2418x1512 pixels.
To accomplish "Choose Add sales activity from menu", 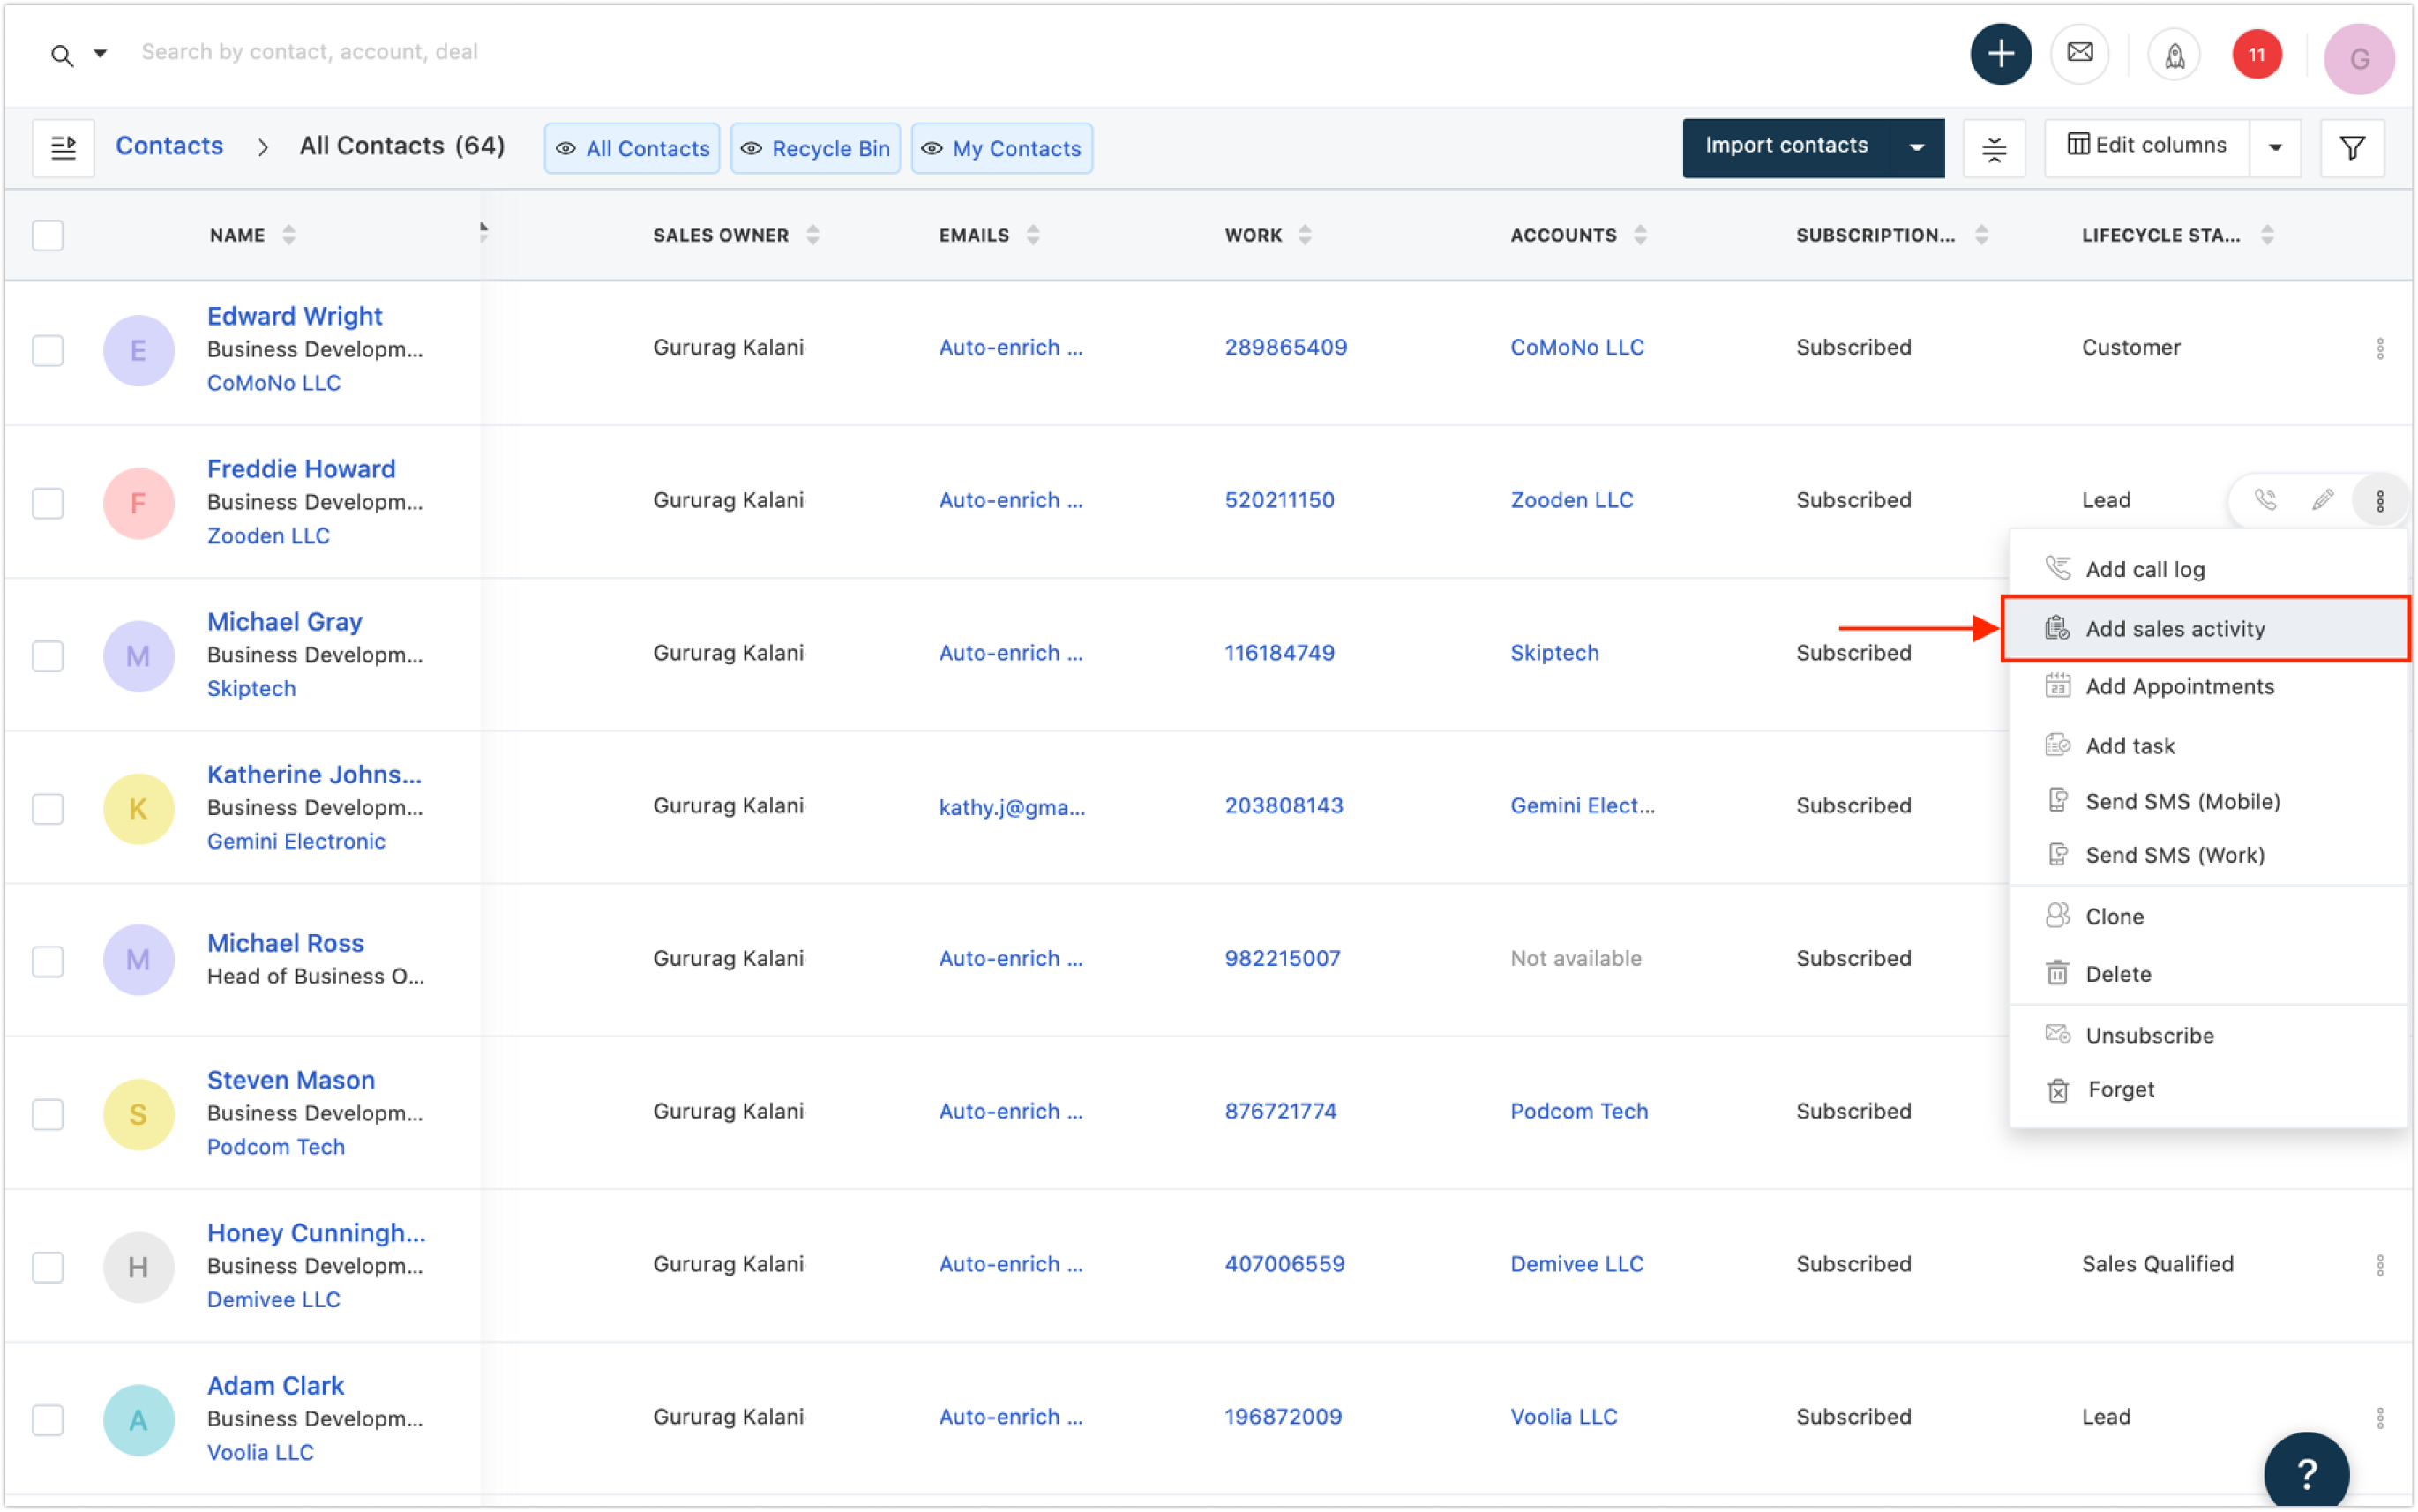I will coord(2174,629).
